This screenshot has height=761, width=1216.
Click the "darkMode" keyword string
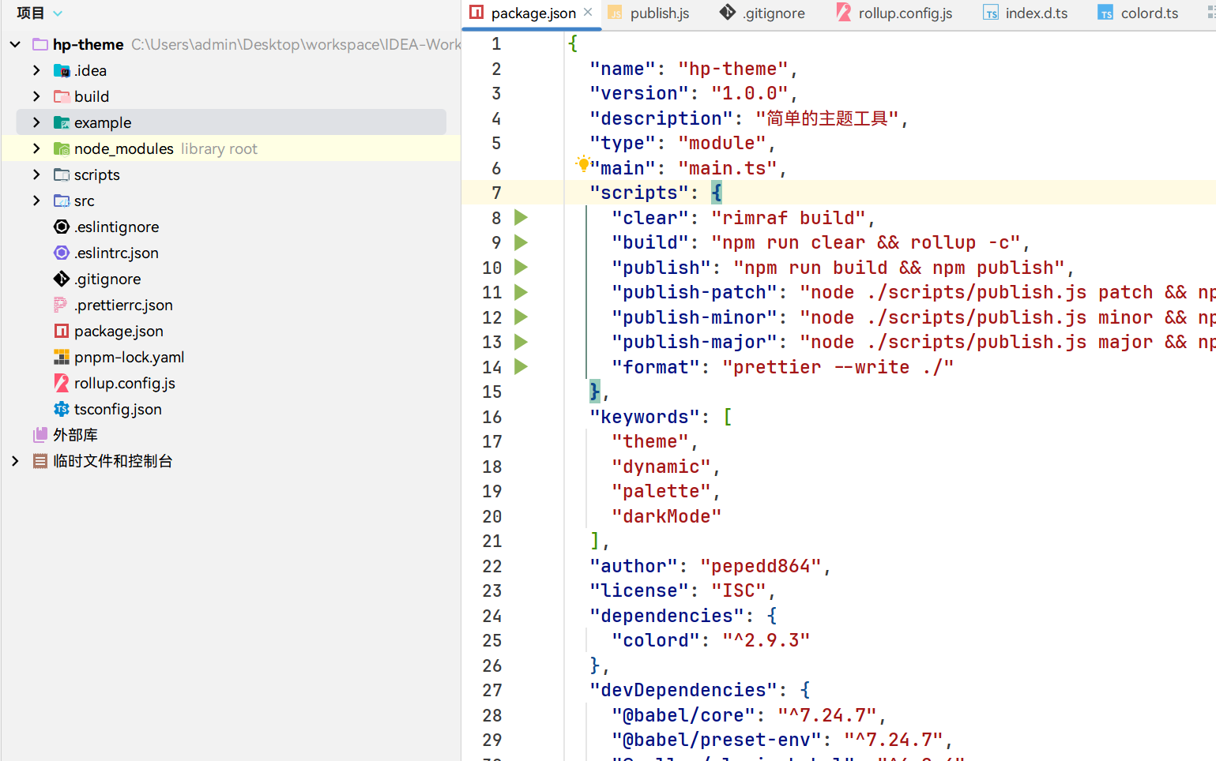pyautogui.click(x=667, y=516)
